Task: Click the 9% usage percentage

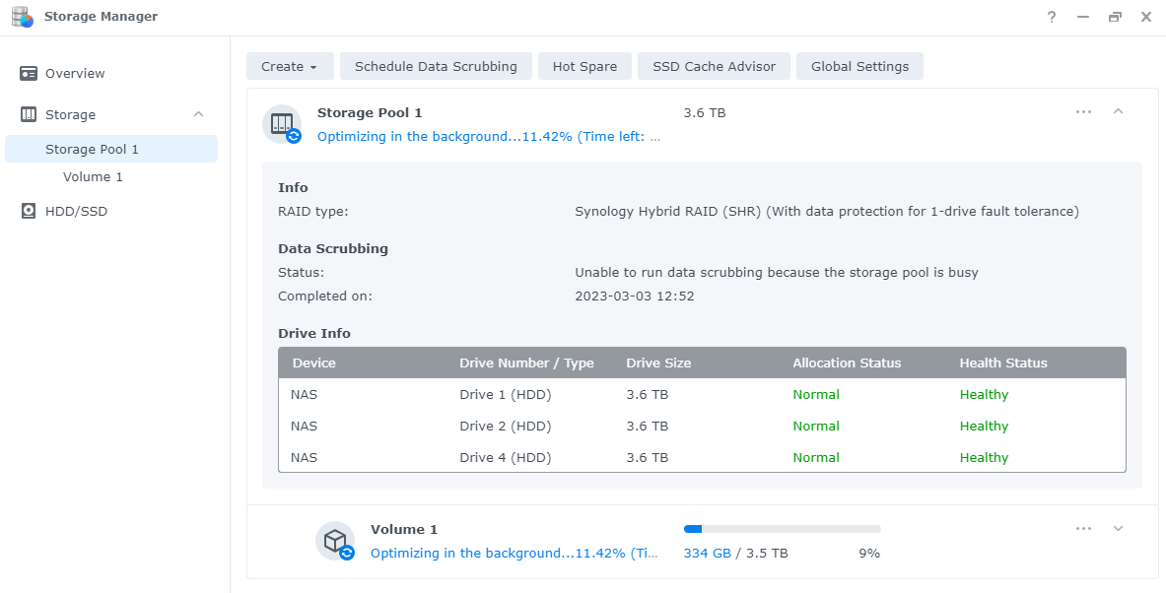Action: (x=869, y=553)
